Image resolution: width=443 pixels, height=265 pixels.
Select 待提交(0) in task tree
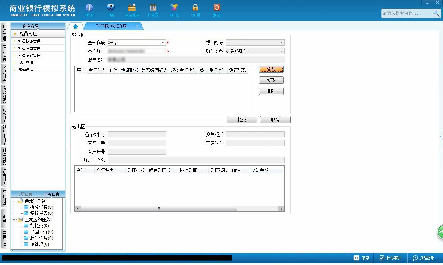(39, 226)
